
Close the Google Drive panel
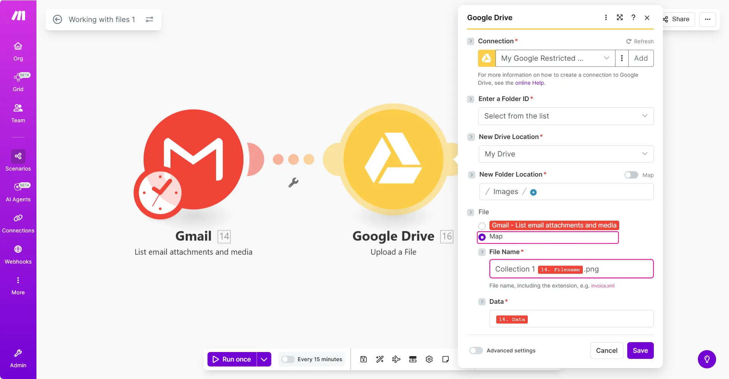click(x=647, y=17)
